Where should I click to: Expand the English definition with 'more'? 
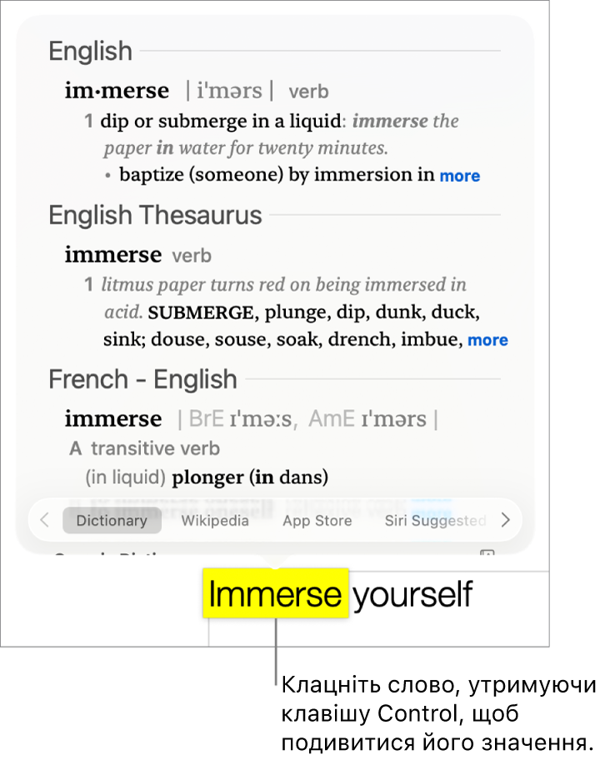pyautogui.click(x=460, y=176)
